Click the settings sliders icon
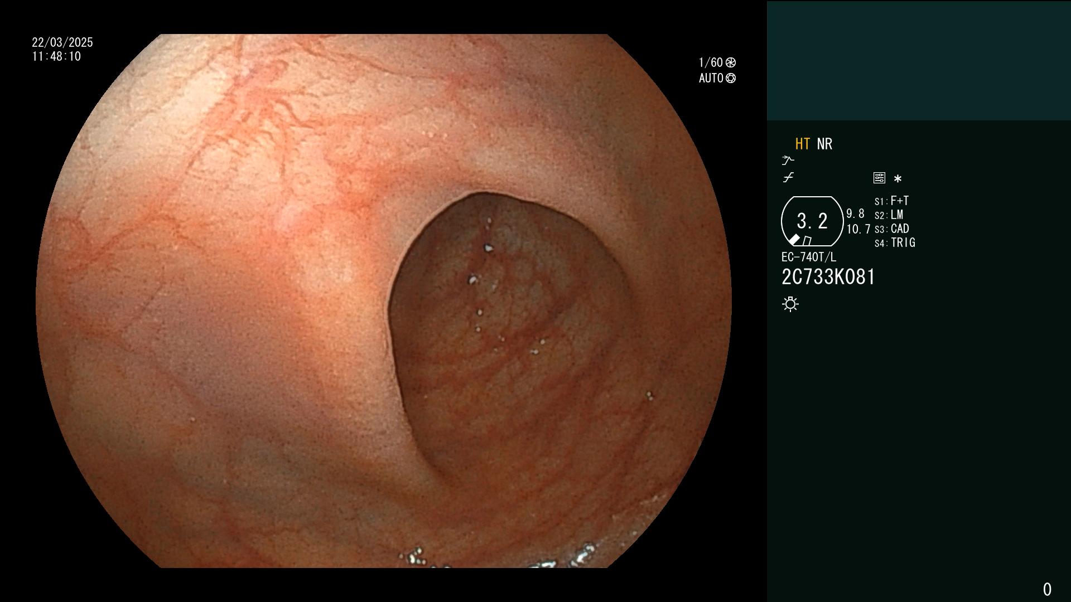The image size is (1071, 602). [879, 178]
